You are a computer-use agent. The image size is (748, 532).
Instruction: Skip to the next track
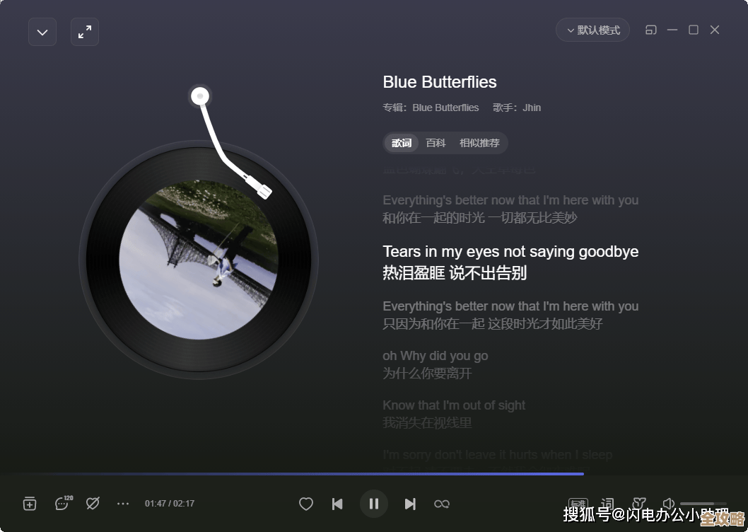pos(410,504)
